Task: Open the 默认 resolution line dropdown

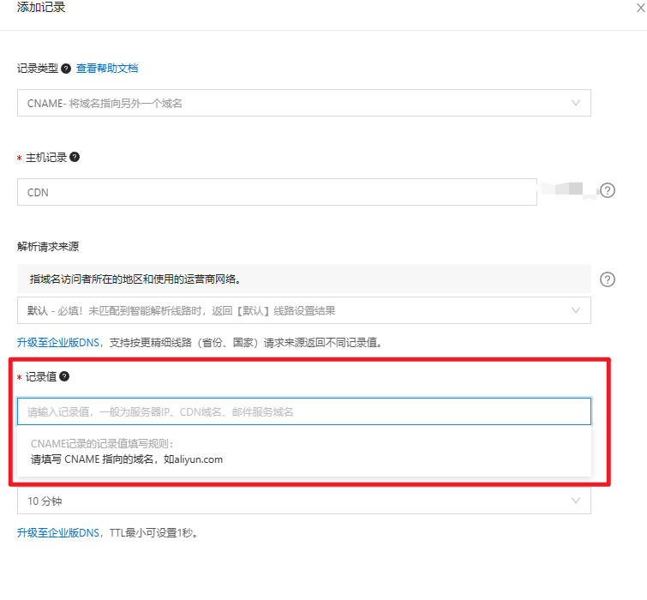Action: (x=291, y=309)
